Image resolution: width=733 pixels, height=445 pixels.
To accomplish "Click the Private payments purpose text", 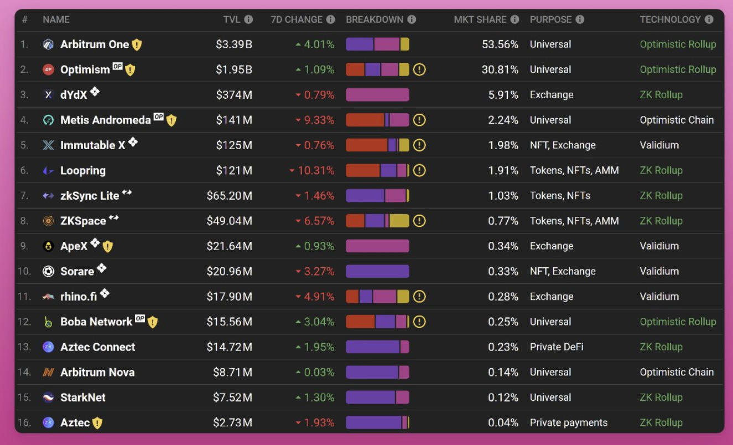I will click(569, 423).
